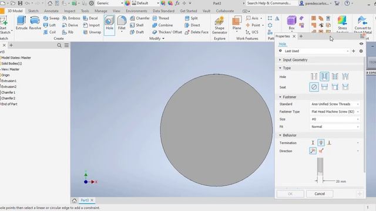Viewport: 376px width, 211px height.
Task: Select the taper tapped hole type
Action: point(345,77)
